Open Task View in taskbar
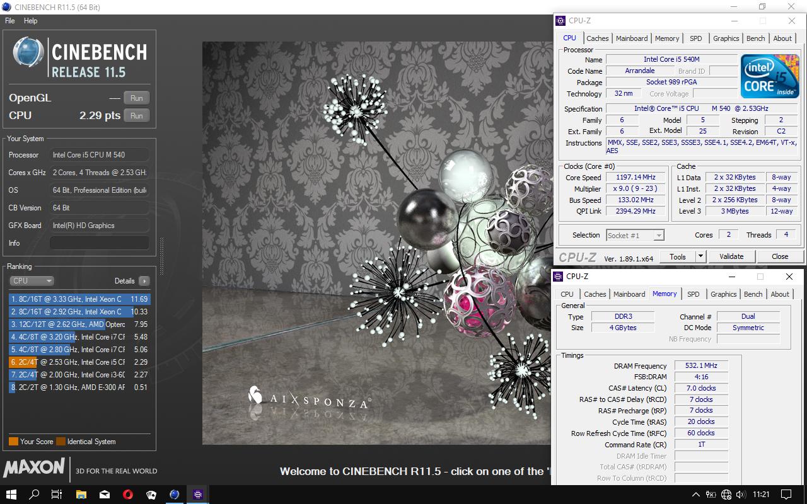807x504 pixels. (x=56, y=495)
